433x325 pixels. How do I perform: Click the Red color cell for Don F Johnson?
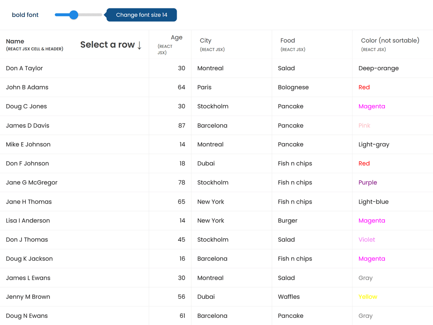(364, 163)
